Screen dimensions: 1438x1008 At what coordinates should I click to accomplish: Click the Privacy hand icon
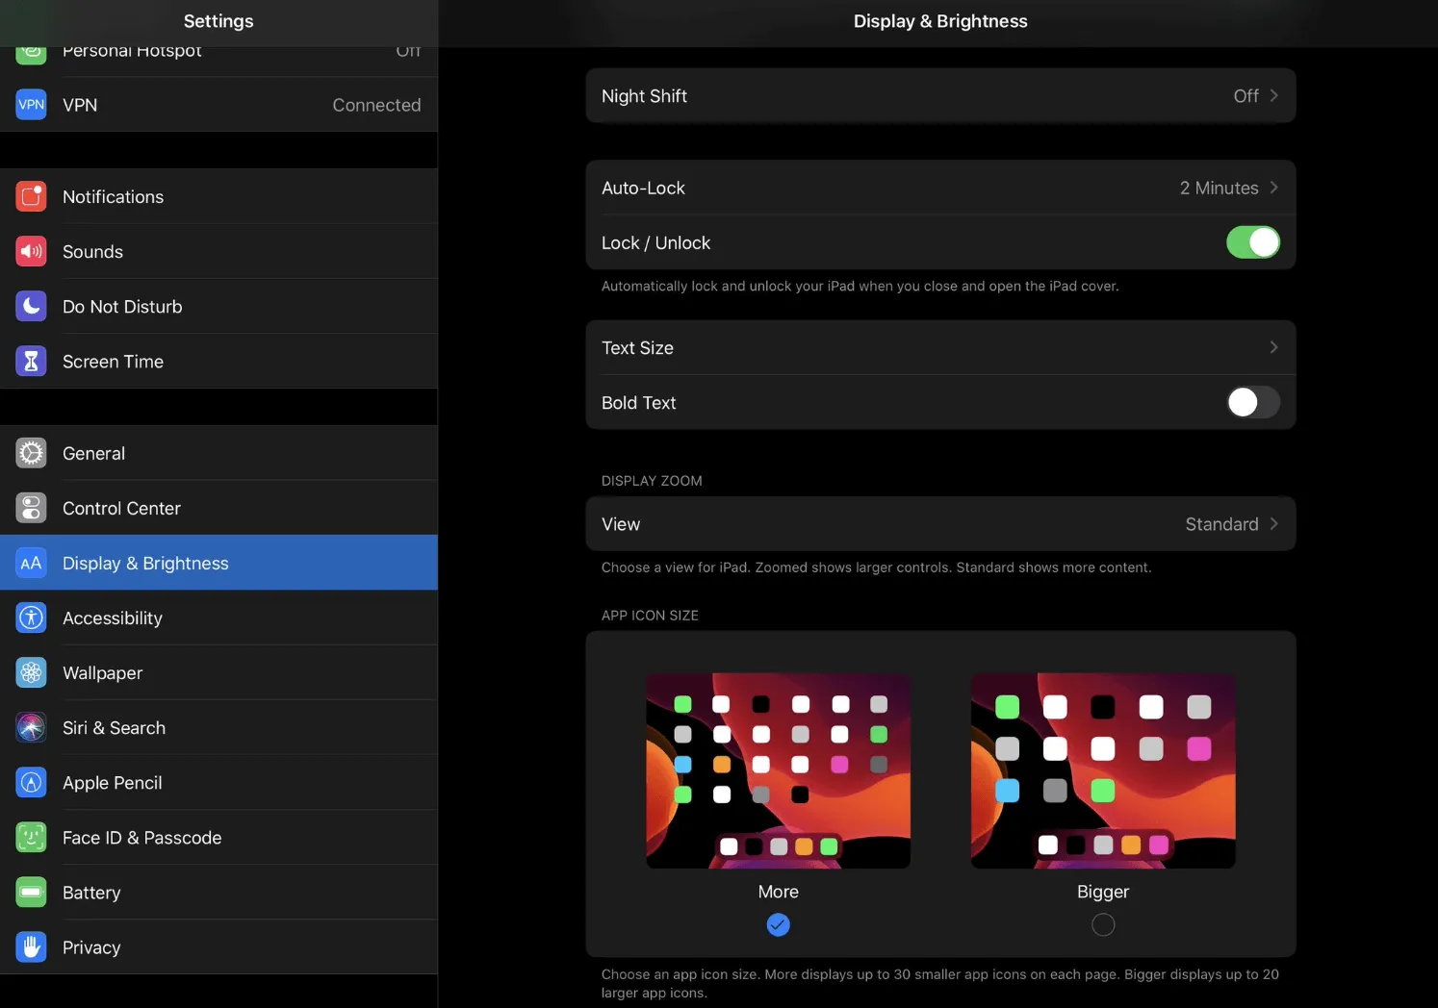click(31, 946)
